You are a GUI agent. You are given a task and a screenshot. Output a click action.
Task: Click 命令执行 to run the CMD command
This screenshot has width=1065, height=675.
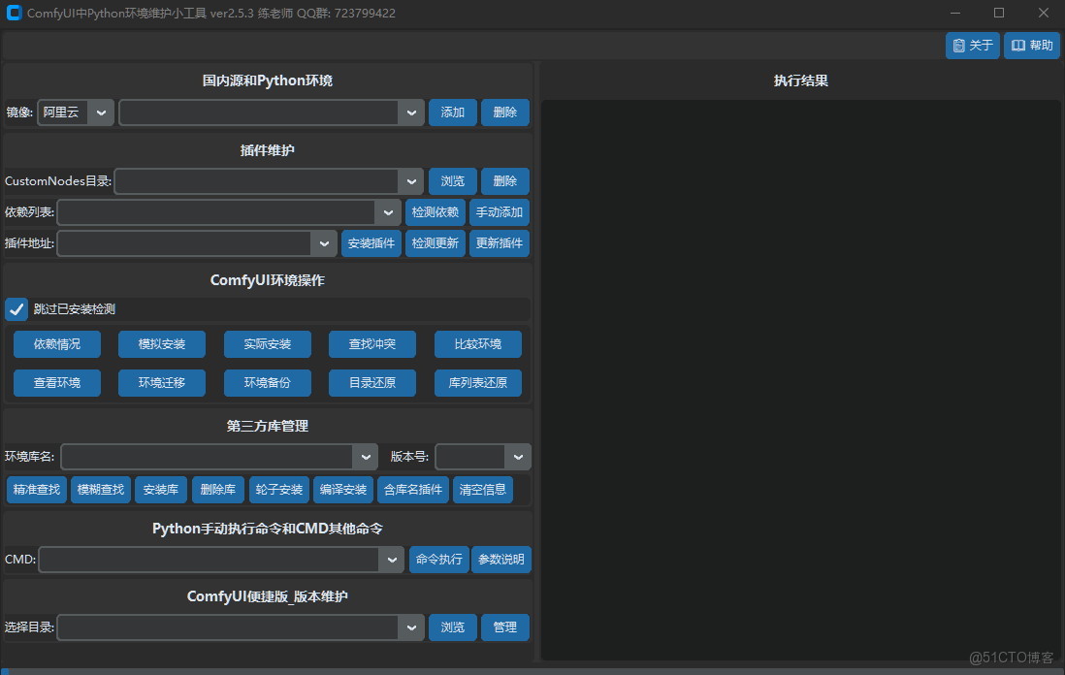click(x=438, y=559)
